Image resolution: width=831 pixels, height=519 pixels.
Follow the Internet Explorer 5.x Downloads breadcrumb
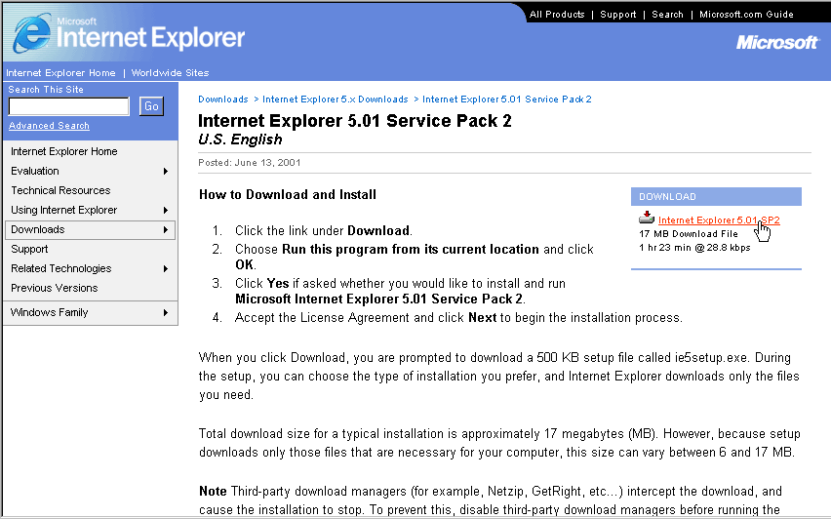[x=335, y=100]
